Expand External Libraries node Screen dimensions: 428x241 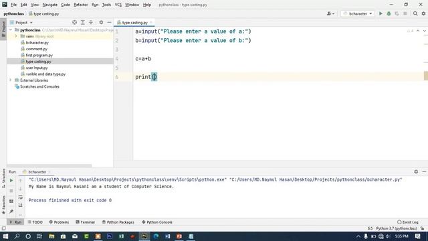(x=11, y=80)
